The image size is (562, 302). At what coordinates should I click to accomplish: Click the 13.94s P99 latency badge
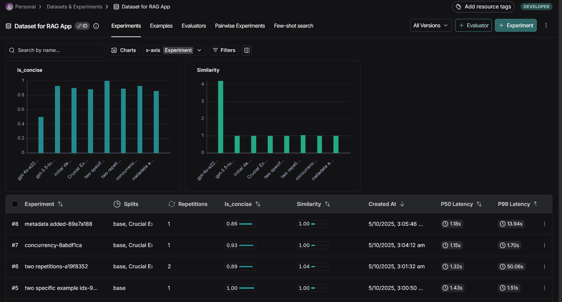click(x=511, y=224)
